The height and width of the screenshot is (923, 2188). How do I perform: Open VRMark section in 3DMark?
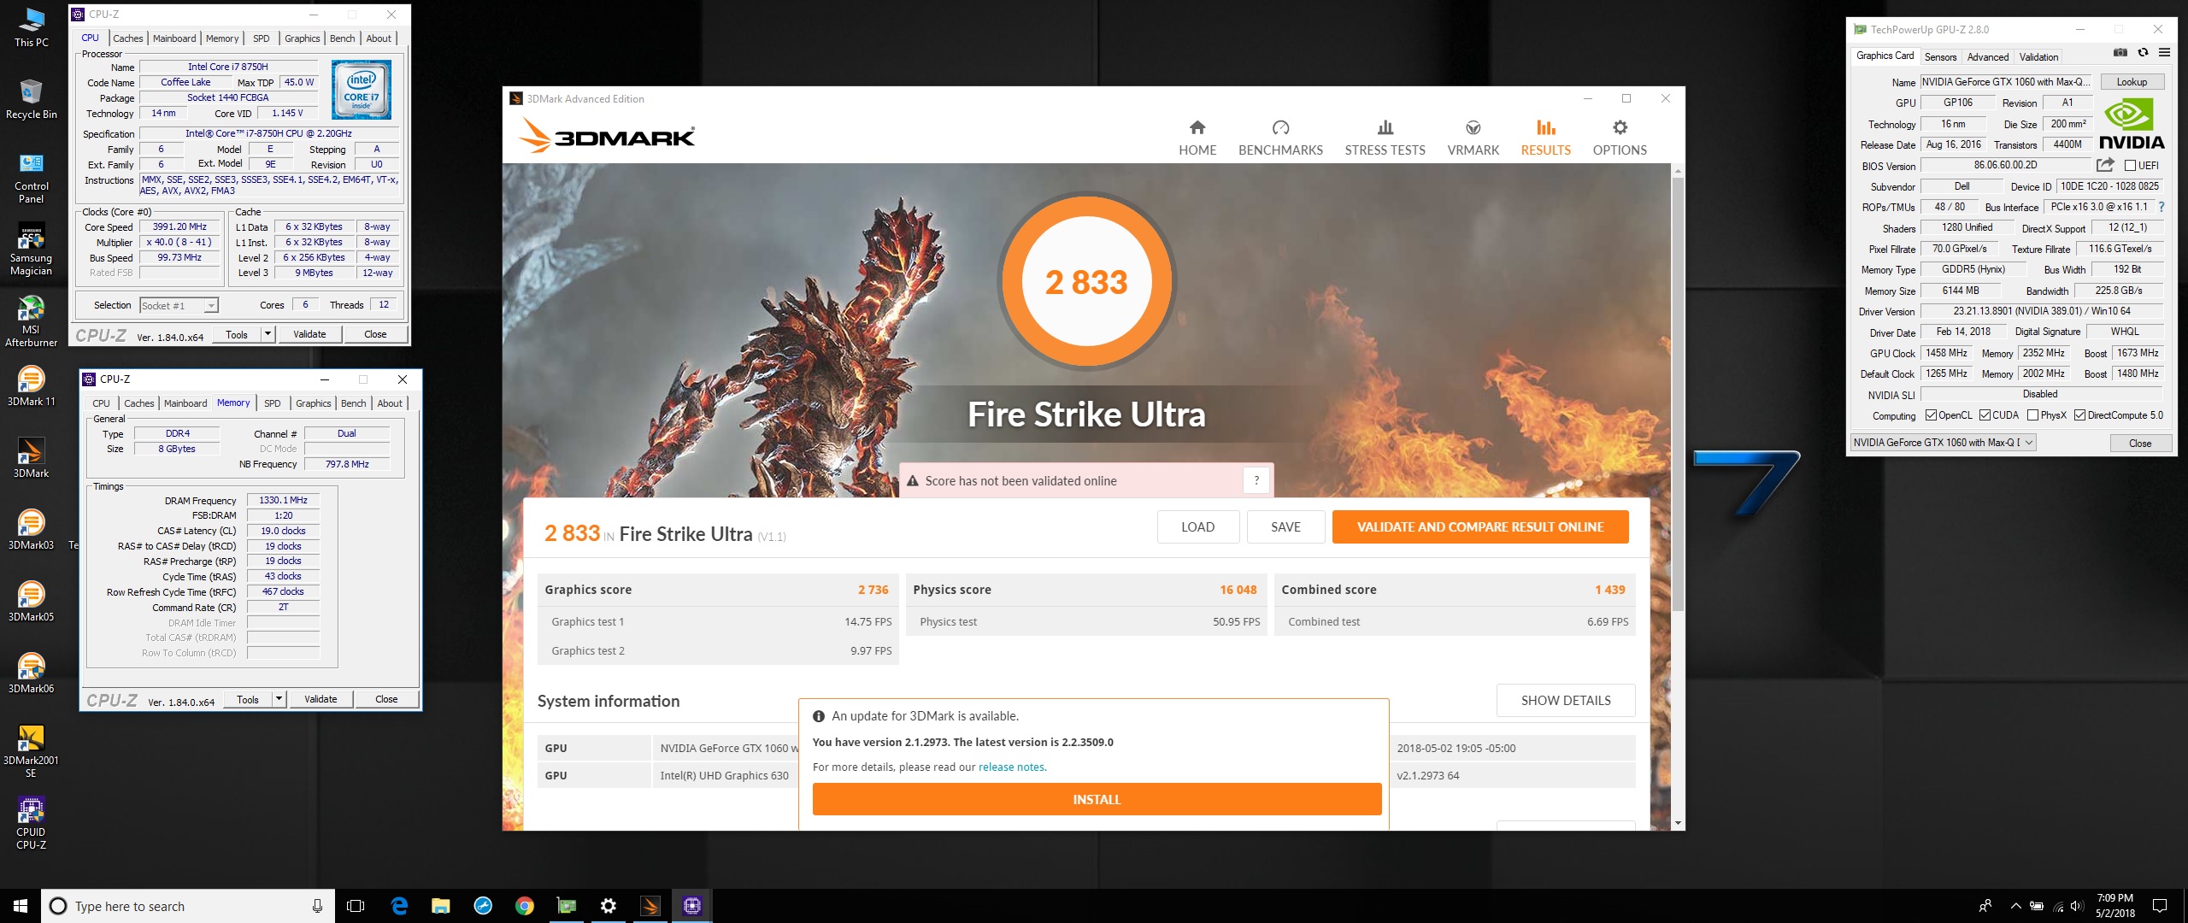tap(1473, 138)
